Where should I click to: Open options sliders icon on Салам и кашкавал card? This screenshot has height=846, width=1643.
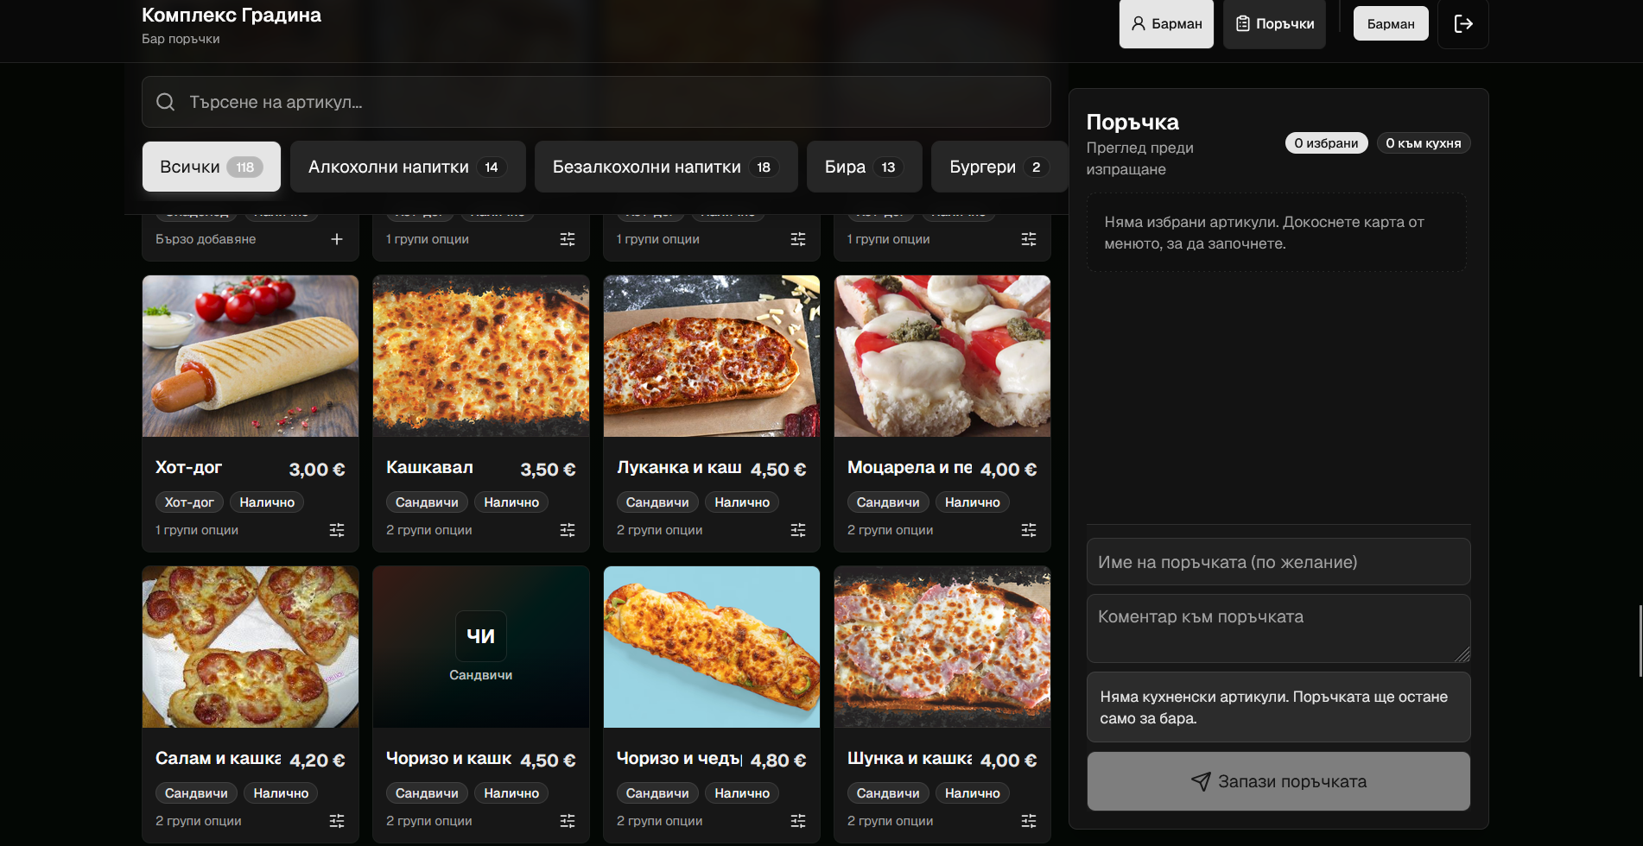point(337,821)
